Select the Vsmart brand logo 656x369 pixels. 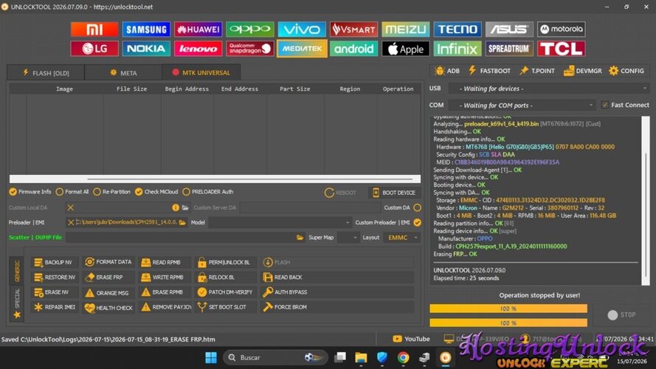(x=353, y=30)
